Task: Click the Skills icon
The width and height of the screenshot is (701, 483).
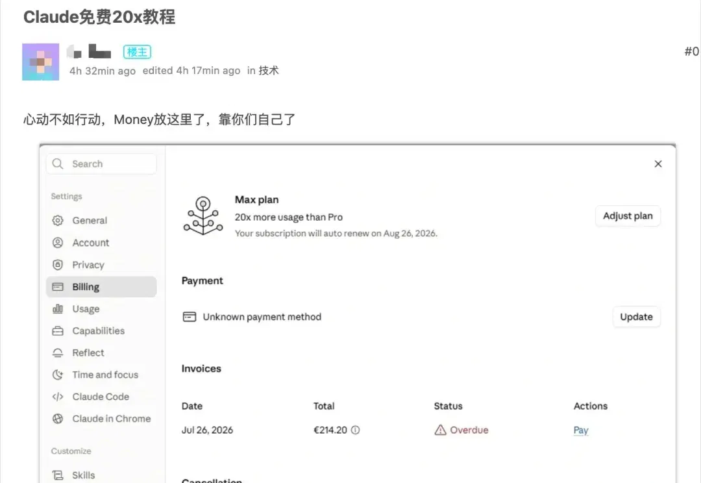Action: [x=58, y=475]
